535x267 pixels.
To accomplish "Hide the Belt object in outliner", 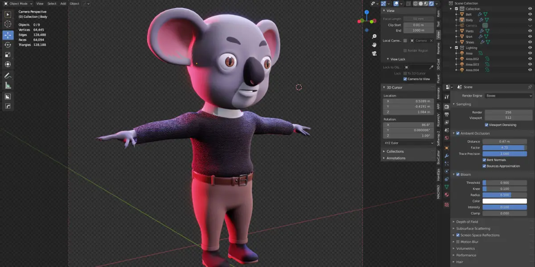I will 530,14.
